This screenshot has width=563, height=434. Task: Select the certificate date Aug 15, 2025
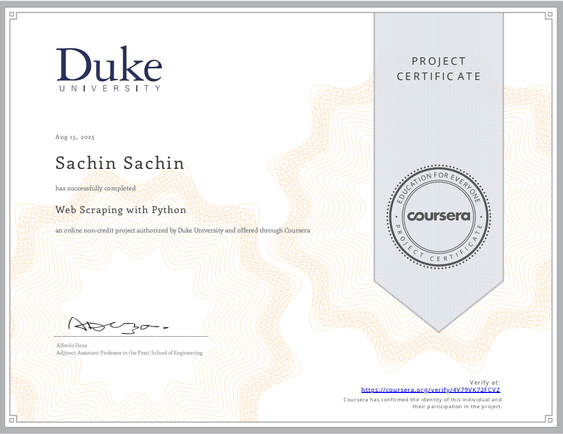pos(74,137)
